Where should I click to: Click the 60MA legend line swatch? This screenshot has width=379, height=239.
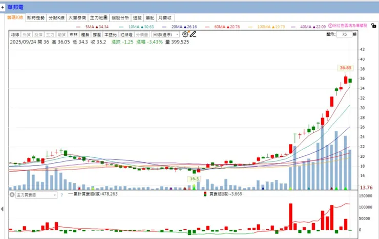(207, 27)
